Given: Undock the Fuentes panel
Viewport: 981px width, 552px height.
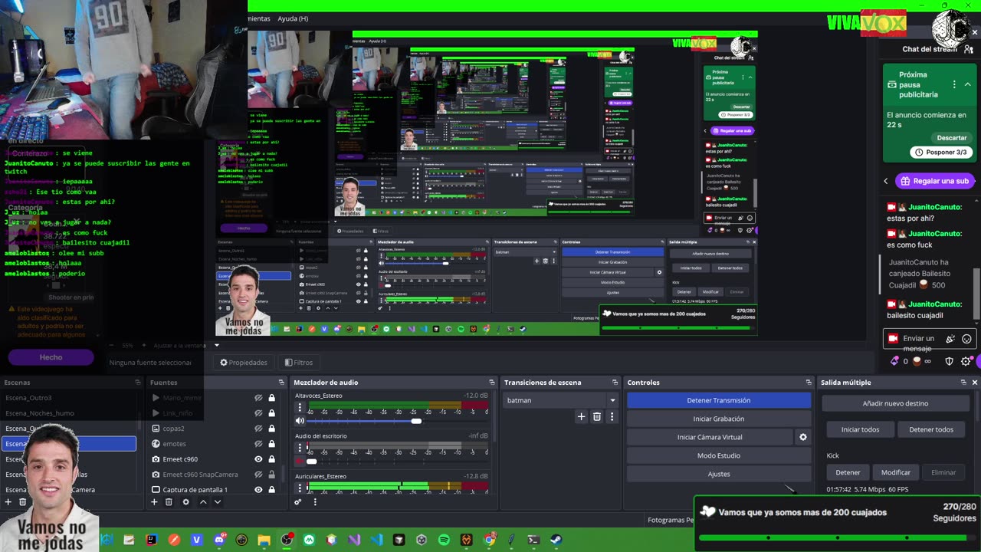Looking at the screenshot, I should pyautogui.click(x=281, y=383).
